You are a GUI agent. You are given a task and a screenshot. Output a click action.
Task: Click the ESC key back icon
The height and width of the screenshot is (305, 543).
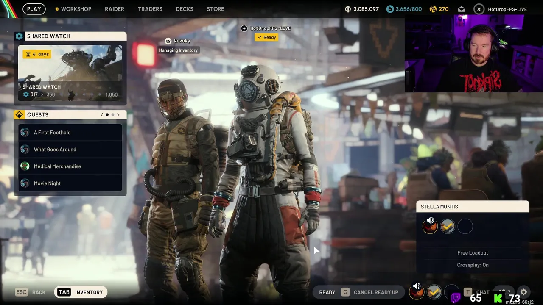point(21,292)
